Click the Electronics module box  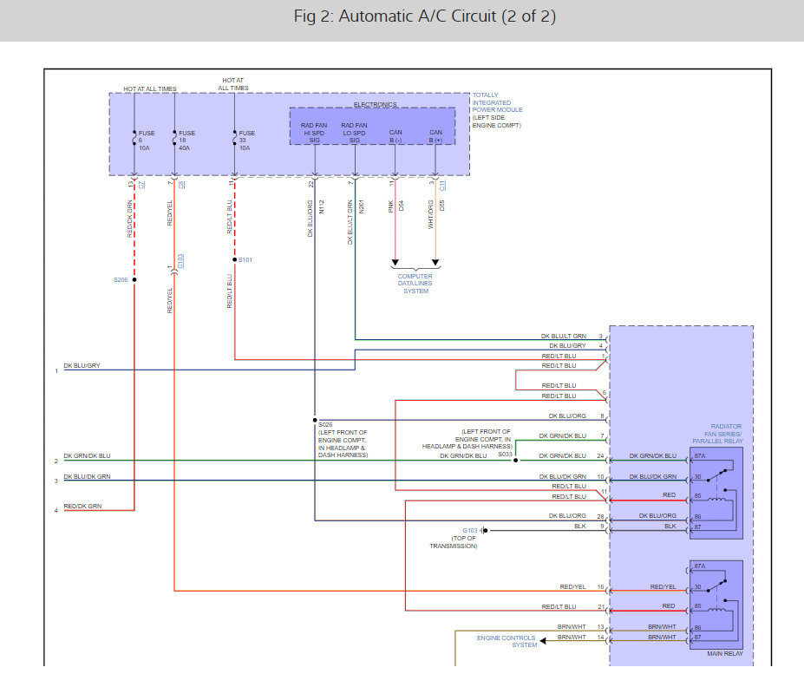click(372, 126)
